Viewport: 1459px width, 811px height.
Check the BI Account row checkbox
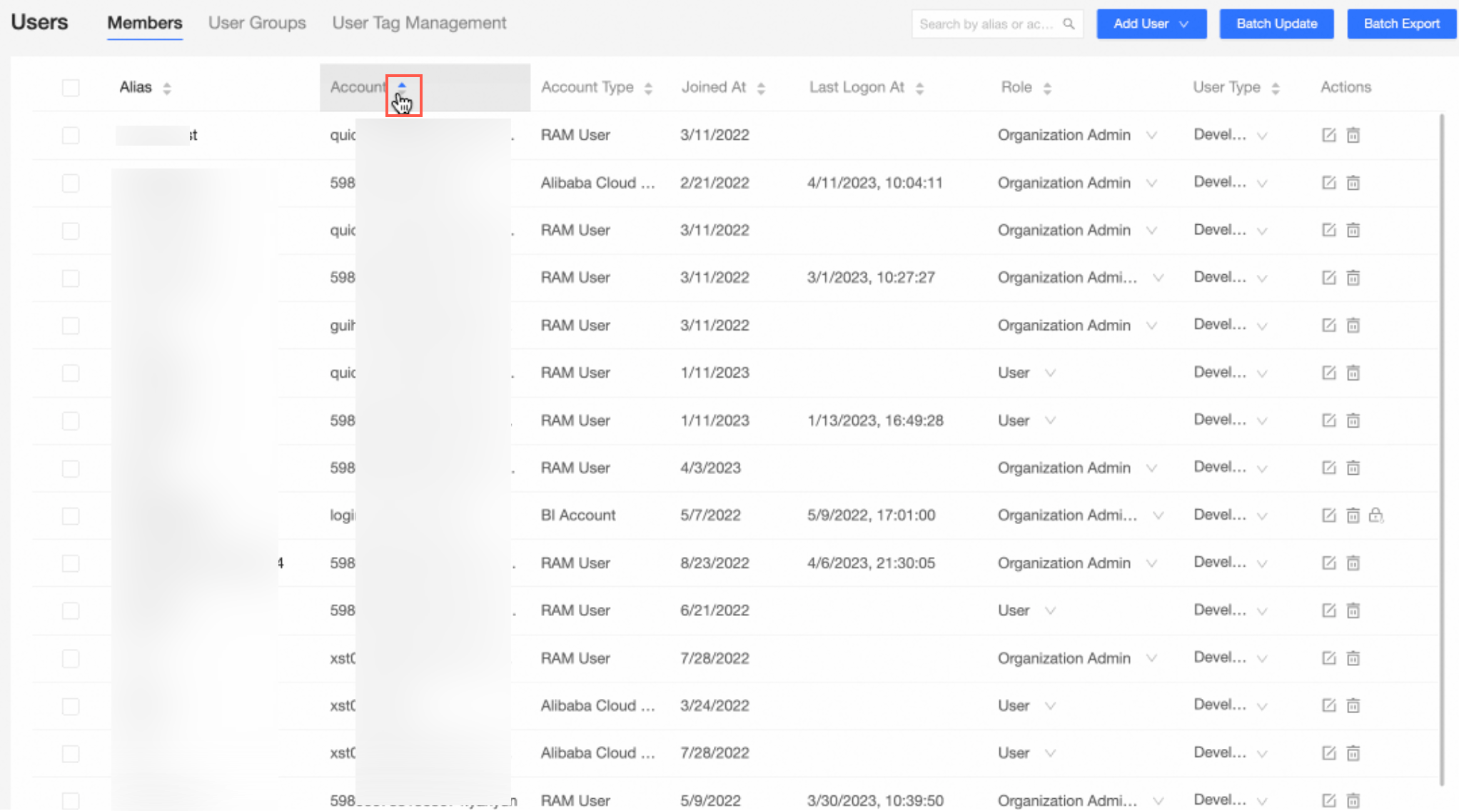point(71,516)
